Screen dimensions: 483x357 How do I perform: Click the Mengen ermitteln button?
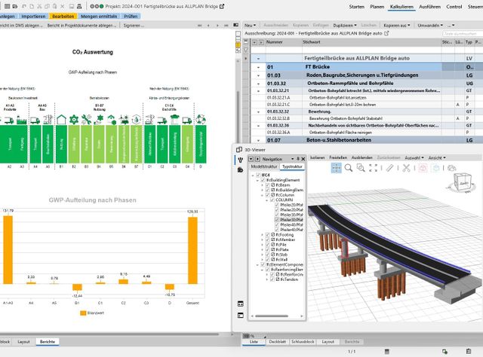coord(99,17)
